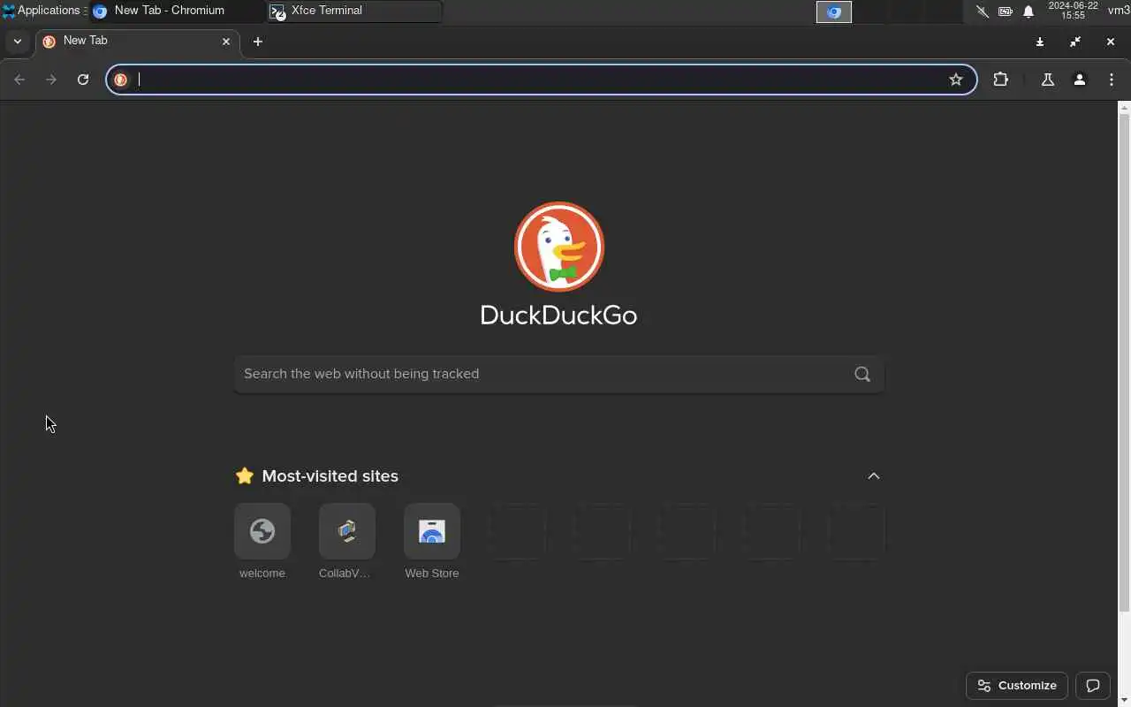Open the notifications bell icon

pyautogui.click(x=1029, y=11)
